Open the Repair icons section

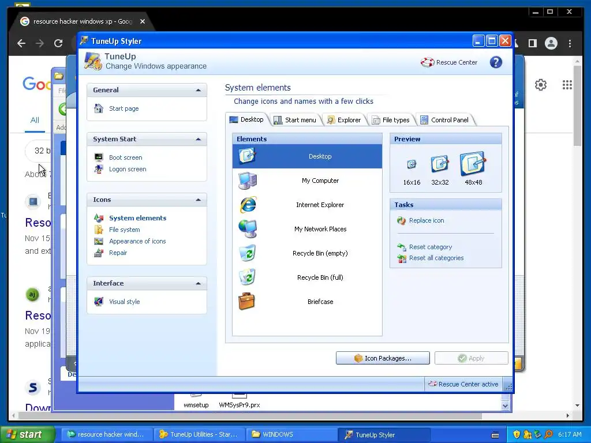point(118,253)
